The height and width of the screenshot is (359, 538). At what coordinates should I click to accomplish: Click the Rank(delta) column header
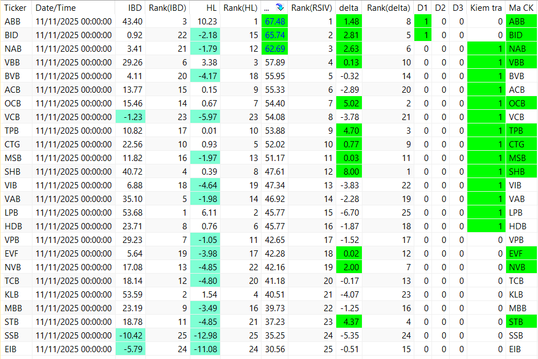coord(388,7)
